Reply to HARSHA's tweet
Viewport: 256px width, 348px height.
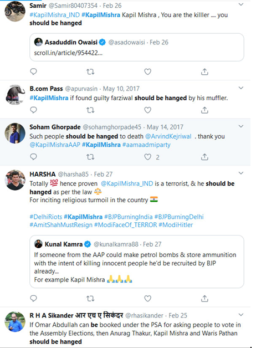tap(33, 299)
